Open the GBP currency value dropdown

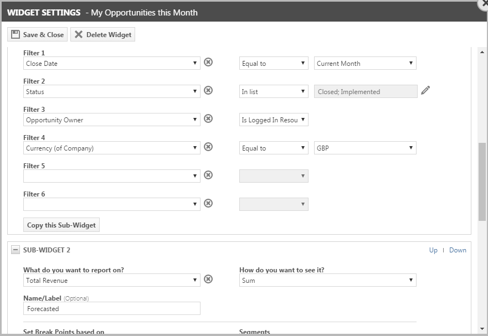365,148
